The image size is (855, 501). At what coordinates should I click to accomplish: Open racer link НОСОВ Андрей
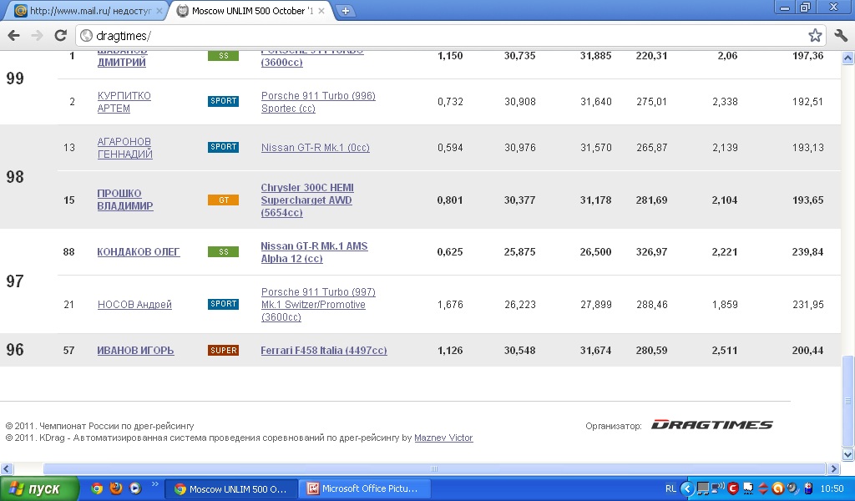134,304
